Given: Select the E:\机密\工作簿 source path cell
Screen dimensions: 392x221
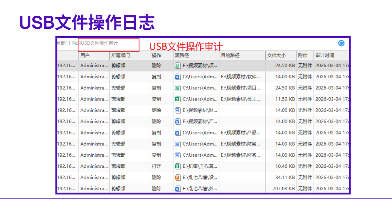Looking at the screenshot, I should (x=200, y=166).
